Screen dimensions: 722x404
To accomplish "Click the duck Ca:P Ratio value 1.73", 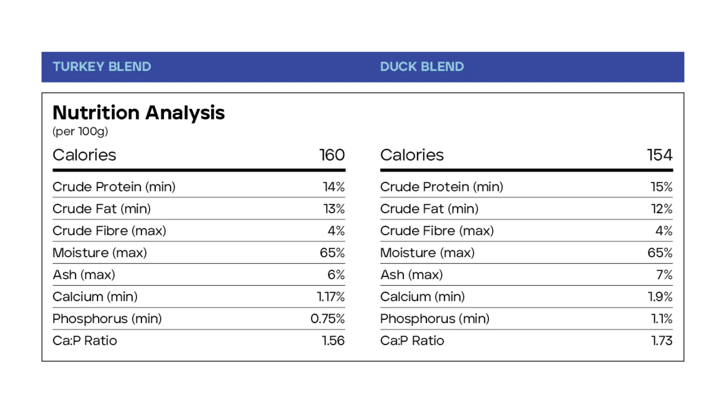I will 662,341.
